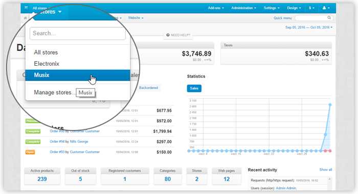Open the Website menu

pos(136,18)
